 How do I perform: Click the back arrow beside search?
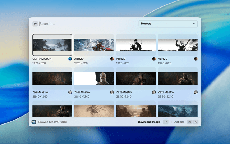pyautogui.click(x=35, y=24)
